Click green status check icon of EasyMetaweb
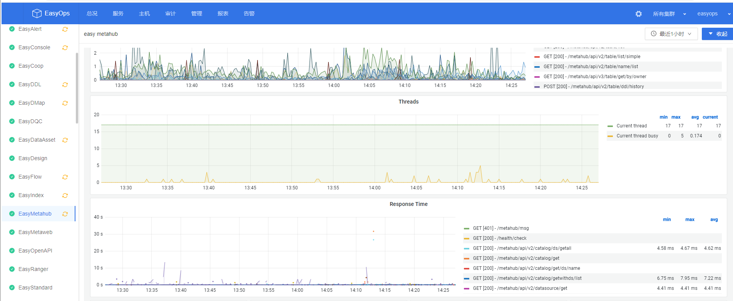 (12, 232)
